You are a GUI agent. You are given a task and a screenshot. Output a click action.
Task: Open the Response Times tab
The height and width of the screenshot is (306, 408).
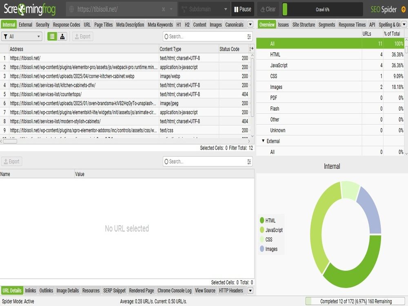coord(352,25)
